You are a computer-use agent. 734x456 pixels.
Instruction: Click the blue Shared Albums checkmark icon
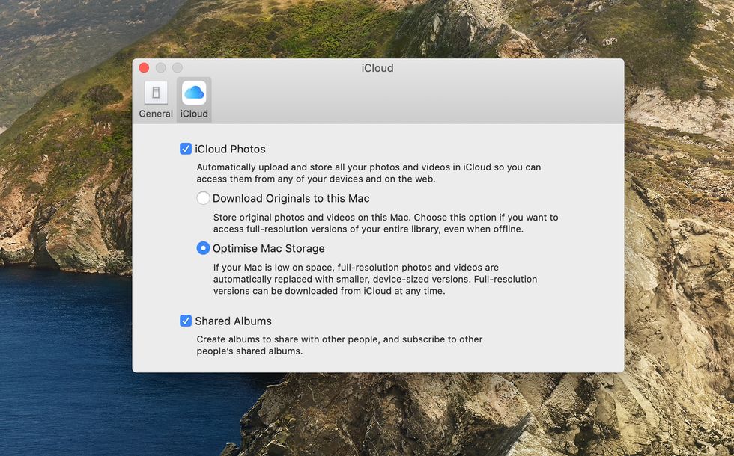coord(185,321)
